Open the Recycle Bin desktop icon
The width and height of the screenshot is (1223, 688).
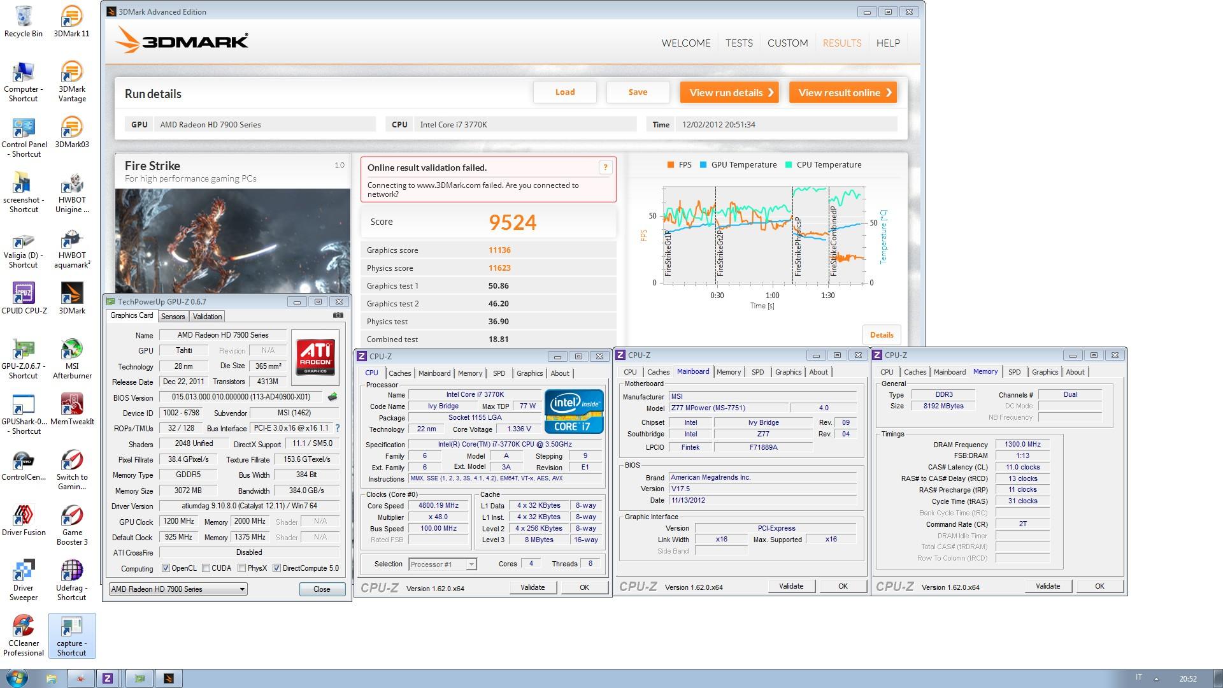tap(24, 22)
